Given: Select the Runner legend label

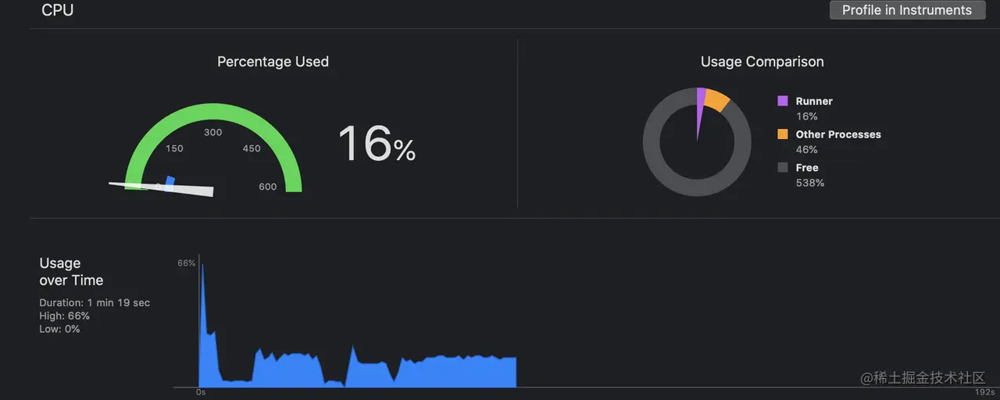Looking at the screenshot, I should point(814,101).
